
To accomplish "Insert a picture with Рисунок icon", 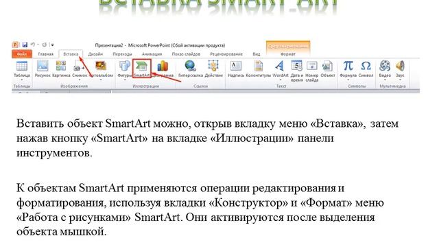I will point(43,66).
